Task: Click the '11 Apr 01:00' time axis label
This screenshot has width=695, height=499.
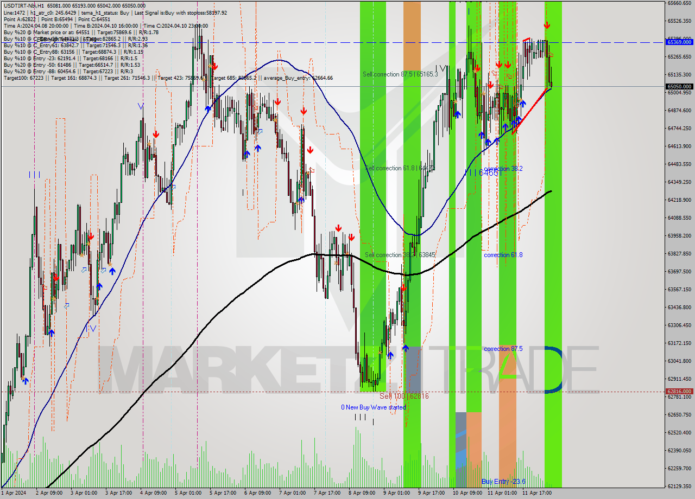Action: coord(502,493)
